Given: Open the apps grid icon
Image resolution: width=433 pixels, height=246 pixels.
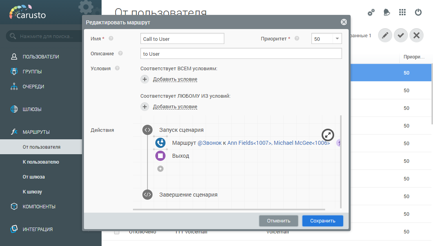Looking at the screenshot, I should pos(402,12).
